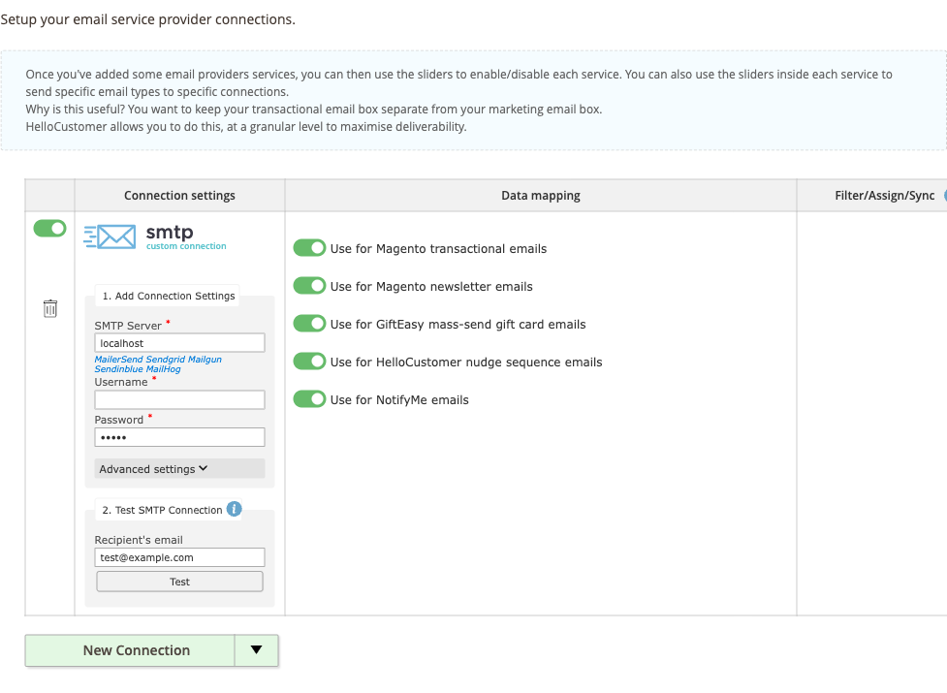Click the Test button

pos(179,582)
